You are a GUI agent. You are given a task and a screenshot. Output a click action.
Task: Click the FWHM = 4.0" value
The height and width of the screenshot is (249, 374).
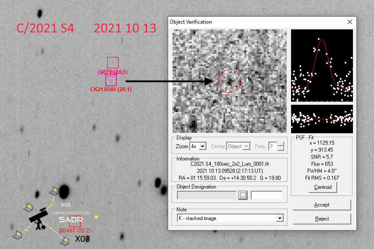pos(322,171)
